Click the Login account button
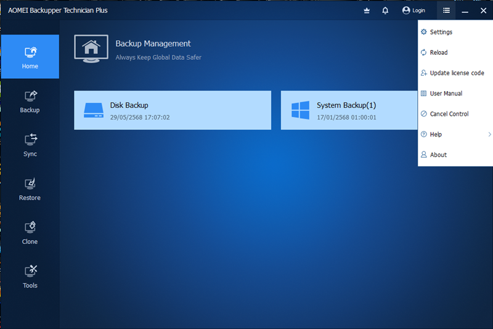493x329 pixels. click(x=414, y=10)
